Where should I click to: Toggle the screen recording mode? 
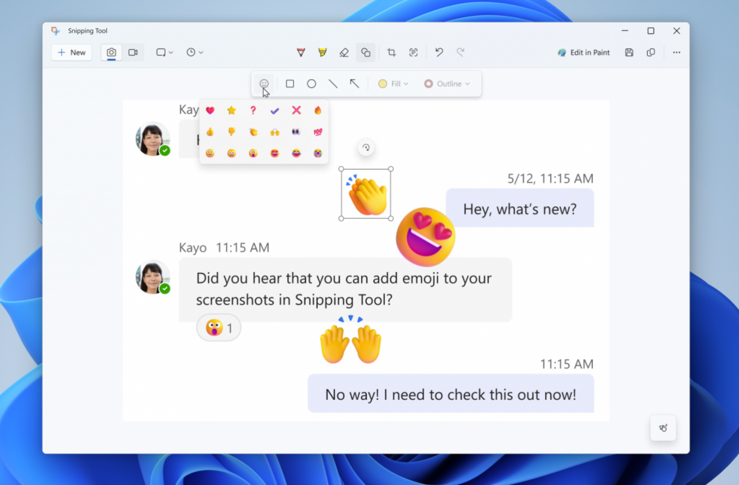(x=133, y=52)
